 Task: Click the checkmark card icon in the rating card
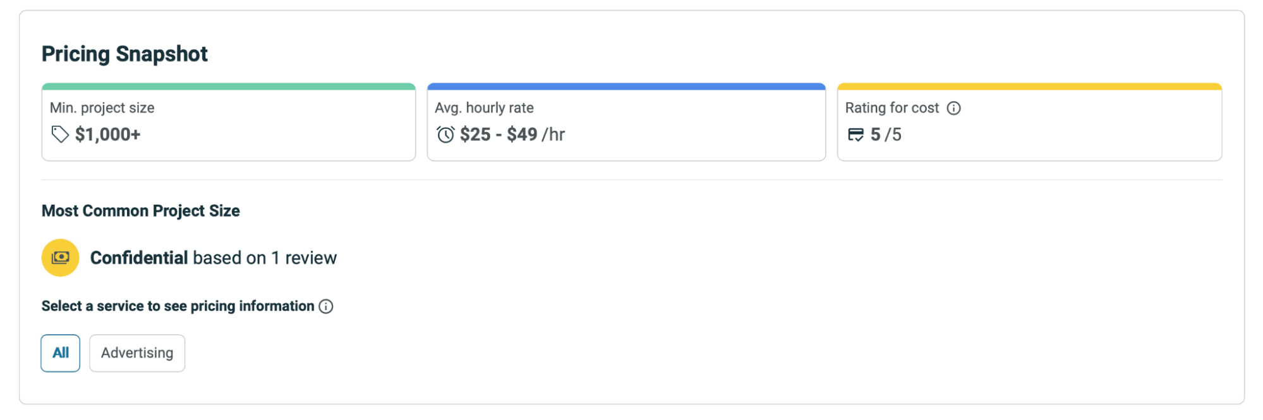pos(857,134)
